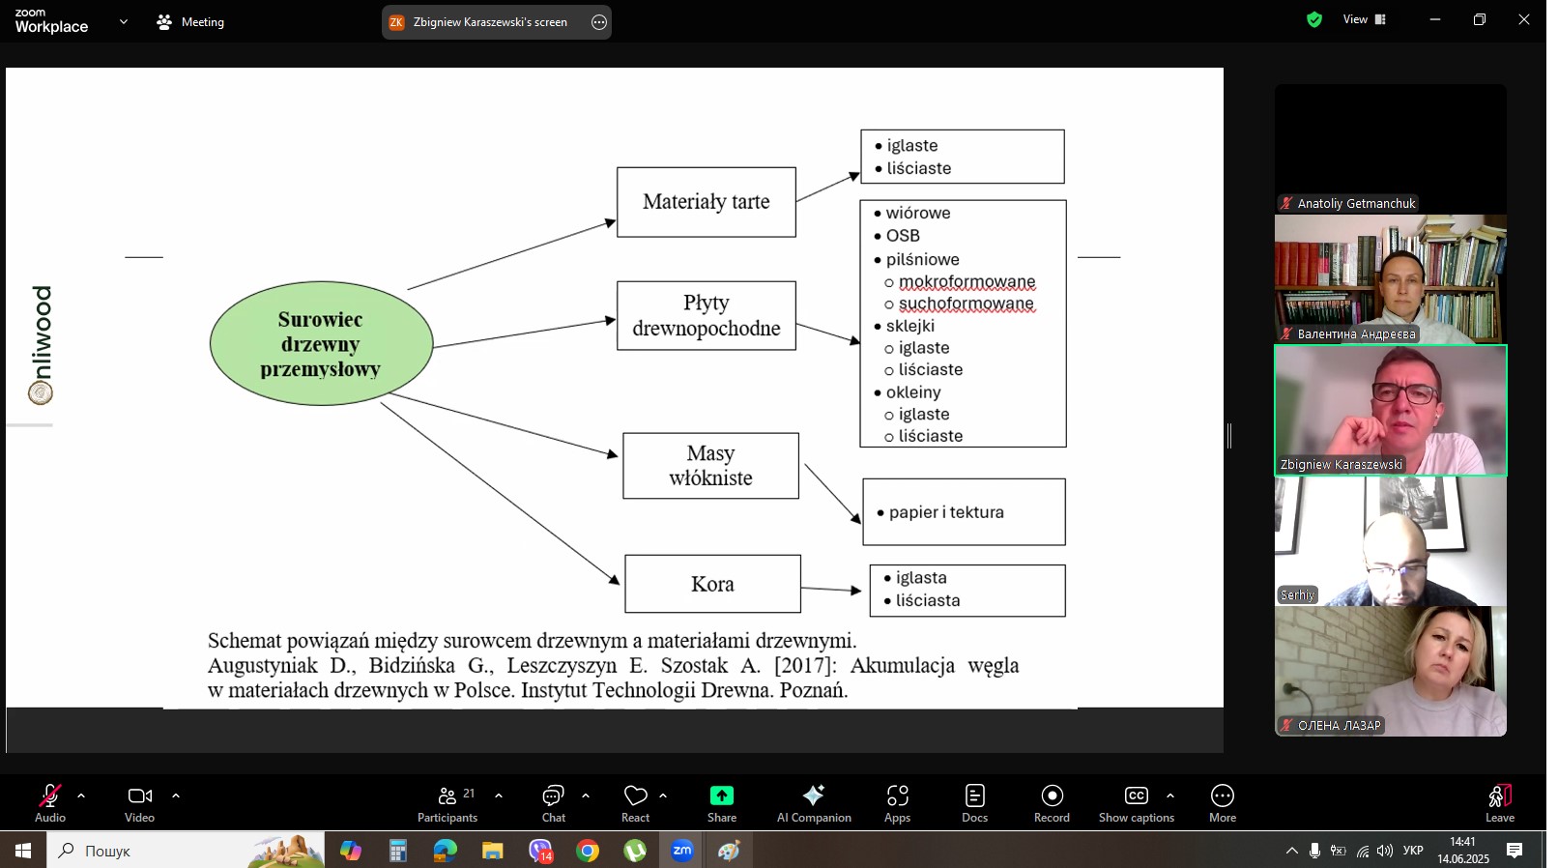
Task: Leave the meeting
Action: point(1499,802)
